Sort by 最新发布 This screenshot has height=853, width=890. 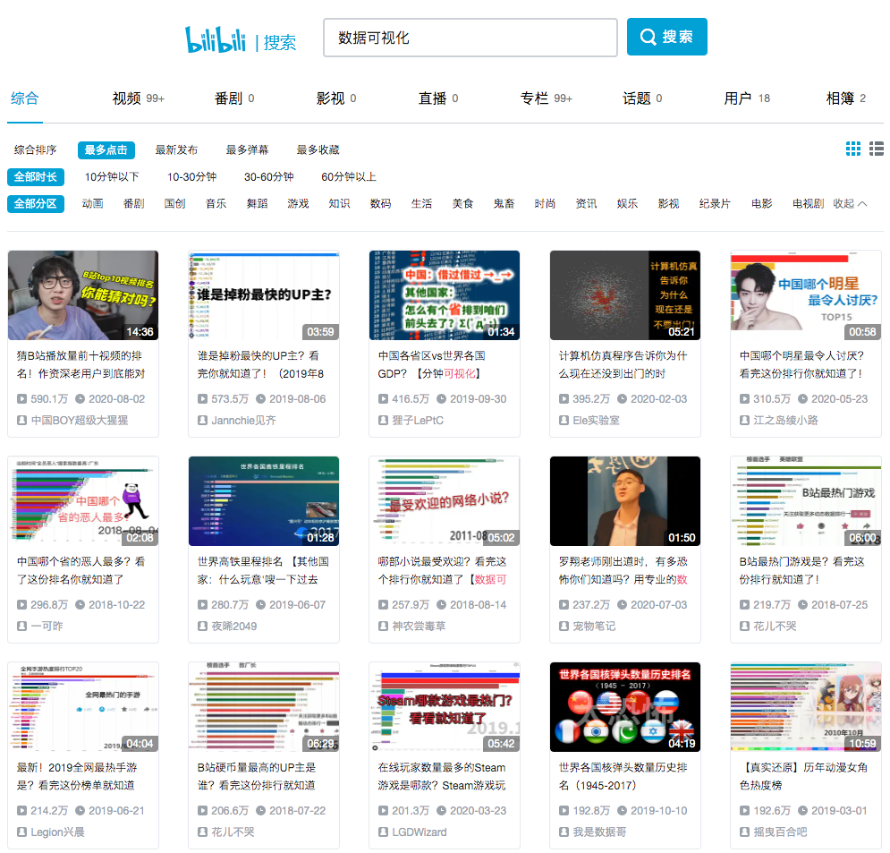click(x=176, y=150)
